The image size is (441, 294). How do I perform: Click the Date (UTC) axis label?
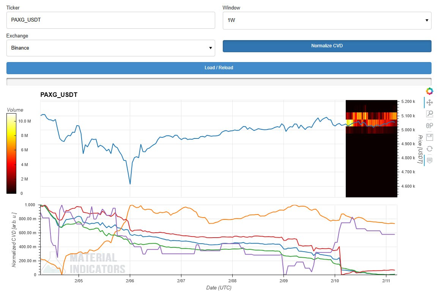coord(219,288)
